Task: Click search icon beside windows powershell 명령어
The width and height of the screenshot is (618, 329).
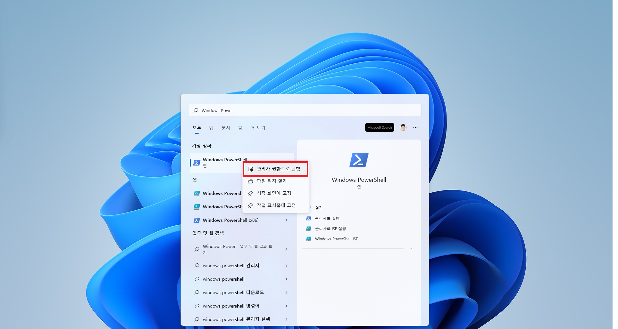Action: tap(197, 306)
